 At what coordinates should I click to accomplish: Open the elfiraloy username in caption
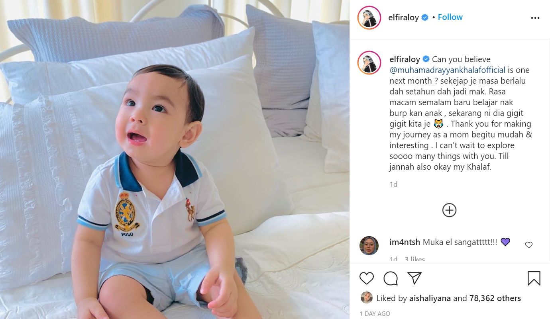coord(405,59)
